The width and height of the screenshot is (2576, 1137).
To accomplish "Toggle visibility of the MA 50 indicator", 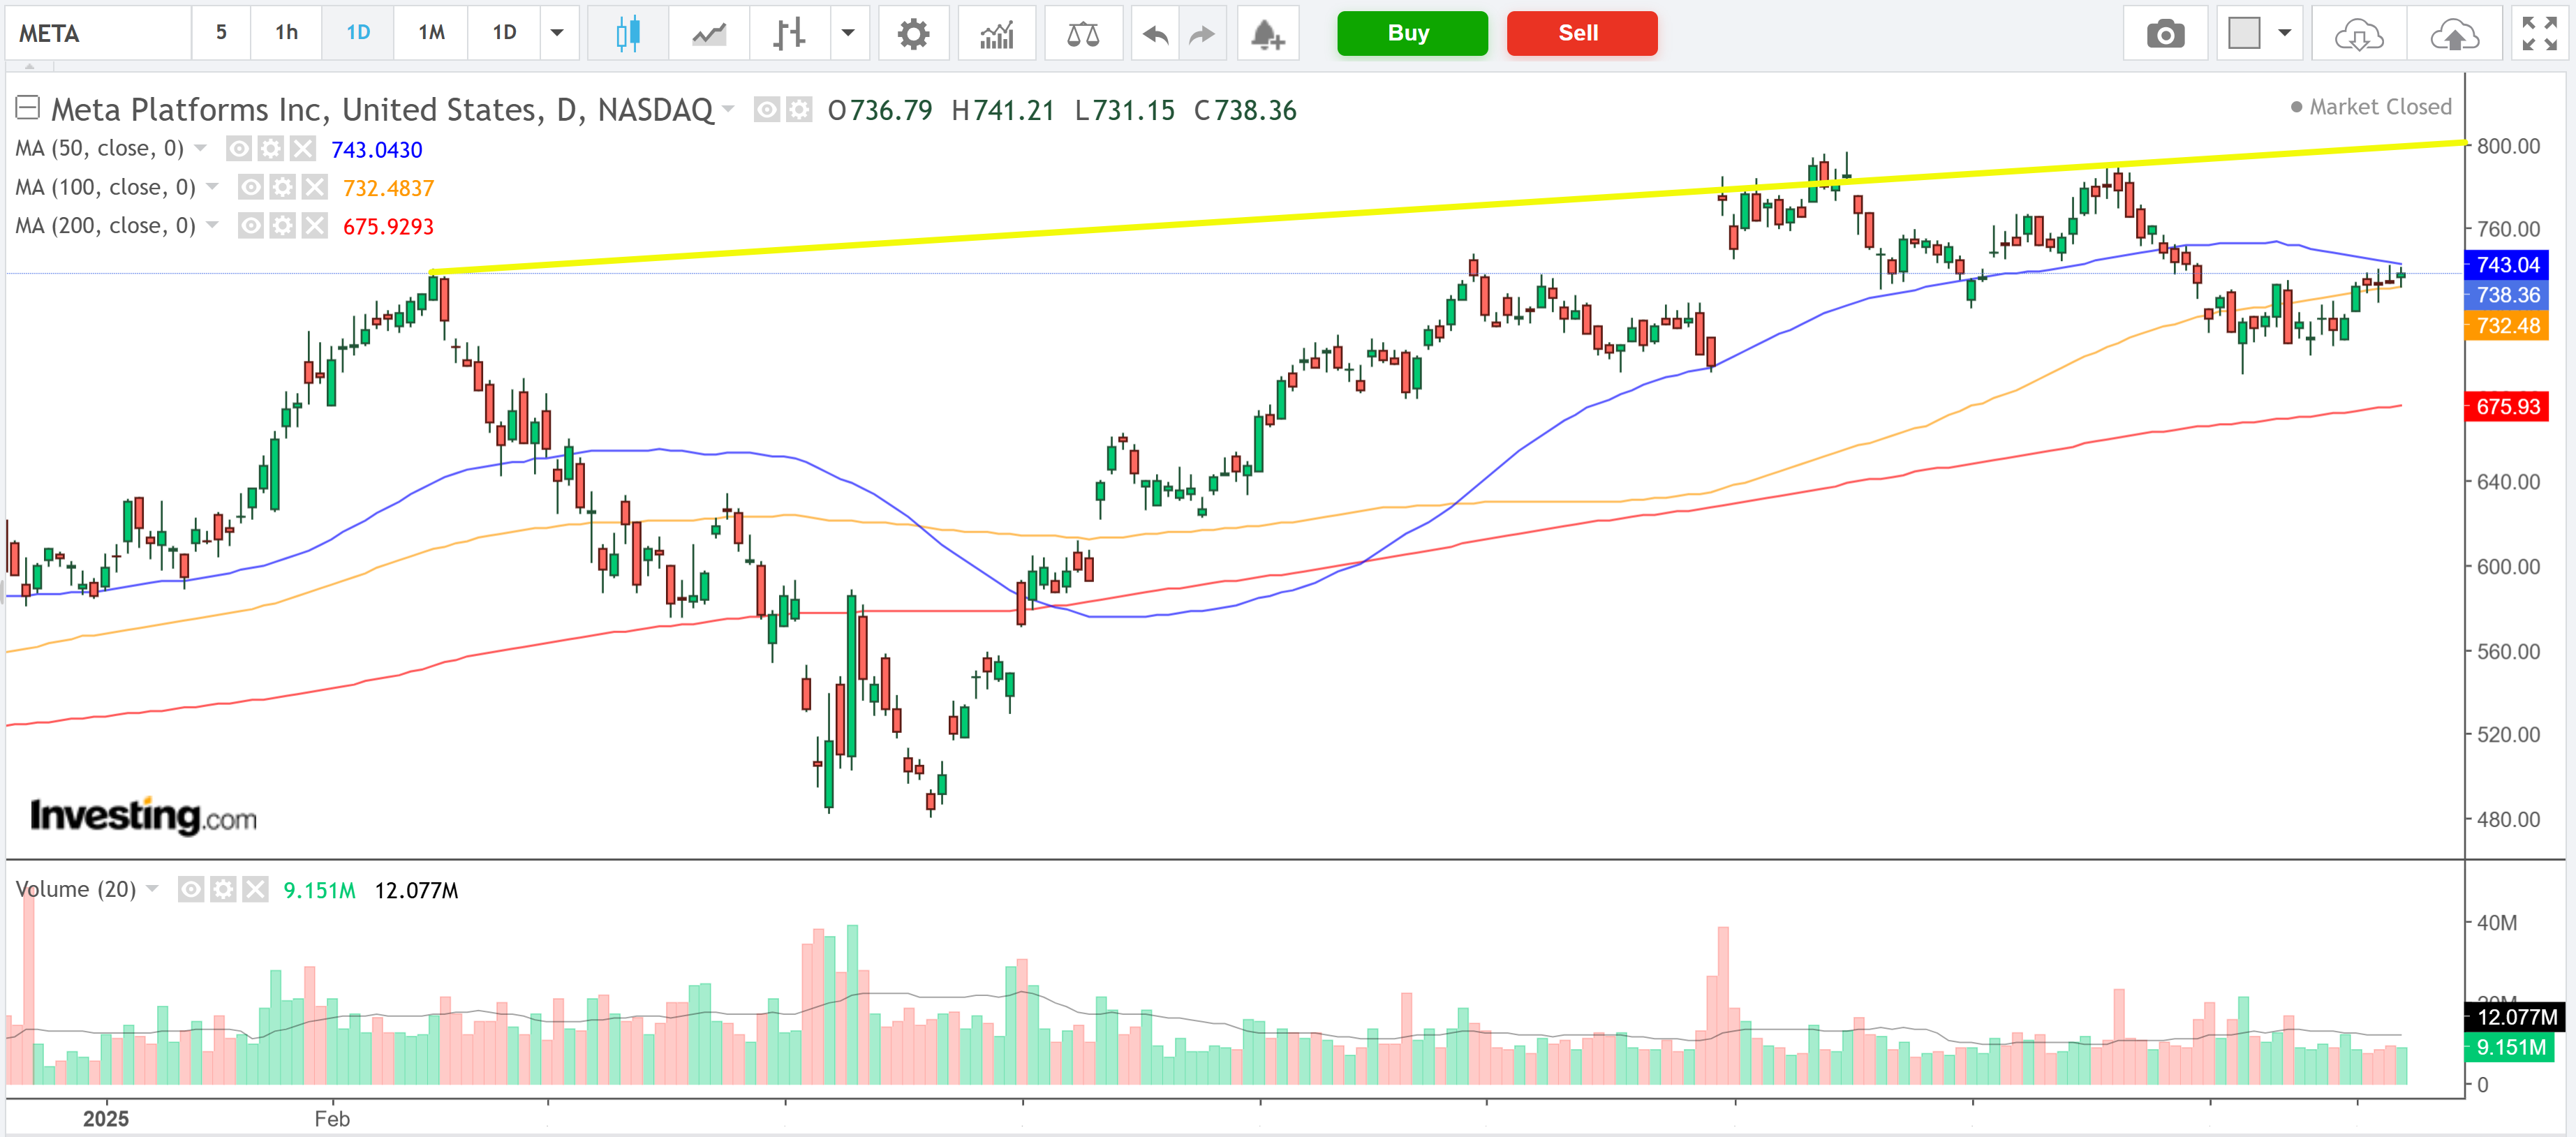I will click(239, 149).
